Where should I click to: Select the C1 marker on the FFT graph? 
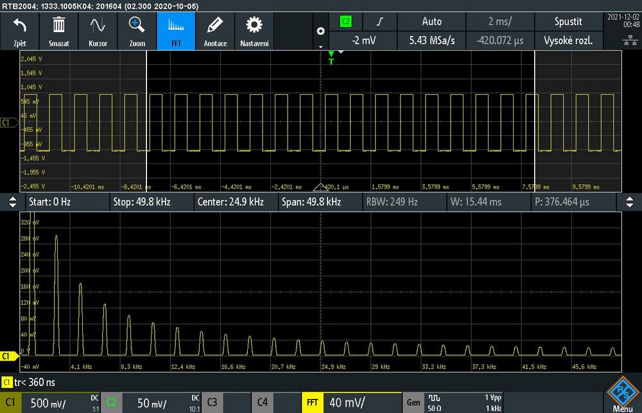point(9,356)
